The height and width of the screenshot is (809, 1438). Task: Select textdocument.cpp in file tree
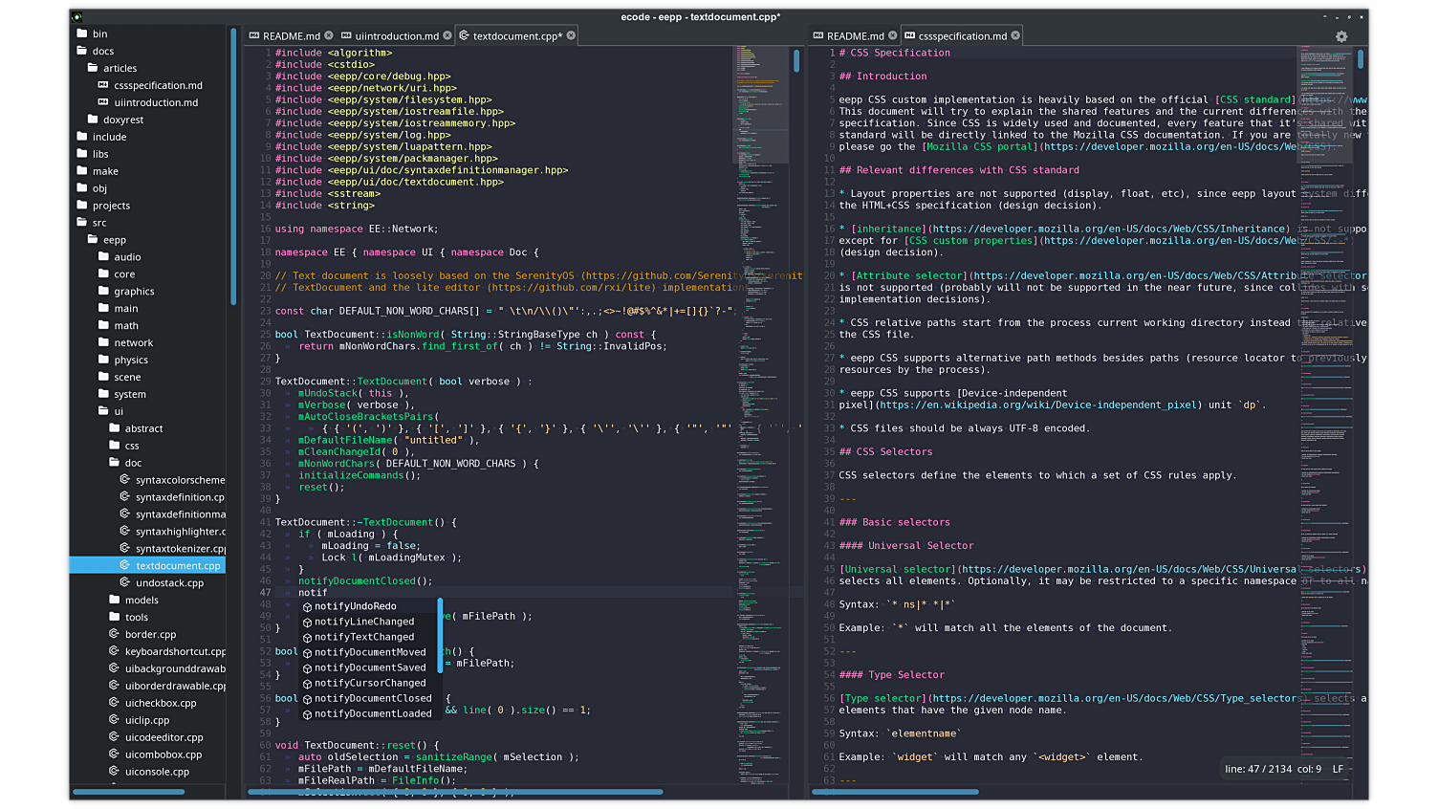(148, 566)
